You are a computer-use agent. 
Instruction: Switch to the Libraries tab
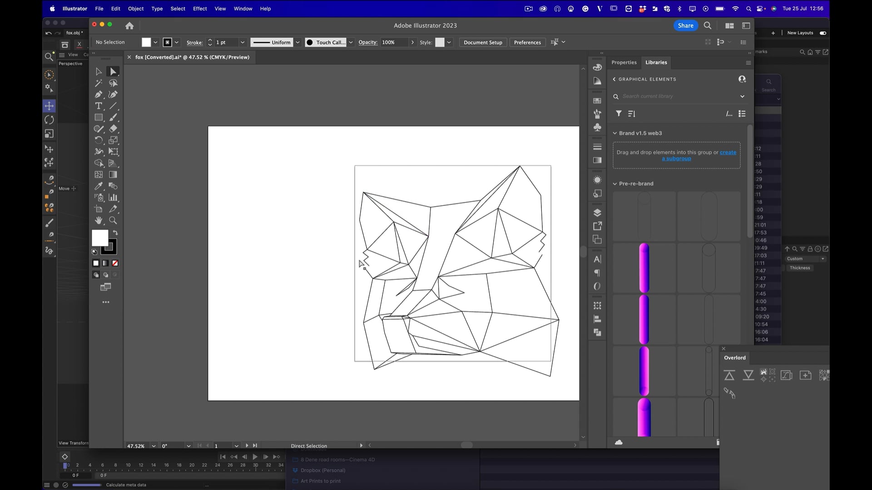point(656,62)
